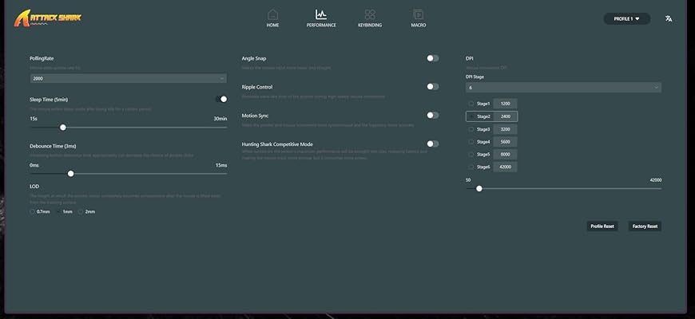Select the 1mm LOD option
Image resolution: width=695 pixels, height=319 pixels.
coord(58,211)
